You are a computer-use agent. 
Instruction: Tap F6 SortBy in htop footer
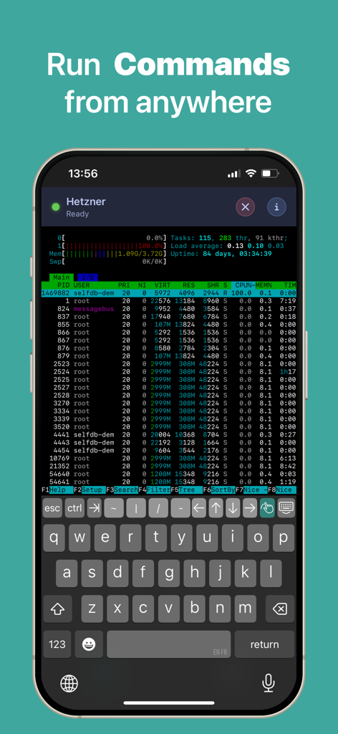(219, 490)
